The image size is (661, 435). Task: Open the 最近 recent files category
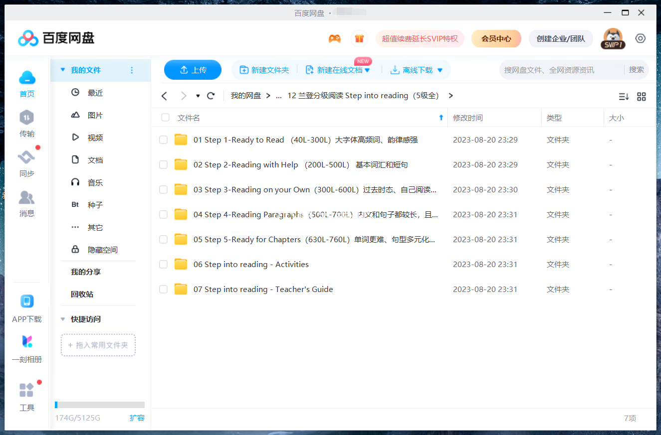pos(95,92)
